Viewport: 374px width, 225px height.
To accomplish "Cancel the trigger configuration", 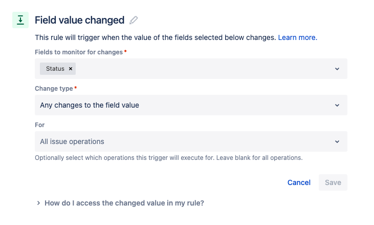I will (299, 182).
